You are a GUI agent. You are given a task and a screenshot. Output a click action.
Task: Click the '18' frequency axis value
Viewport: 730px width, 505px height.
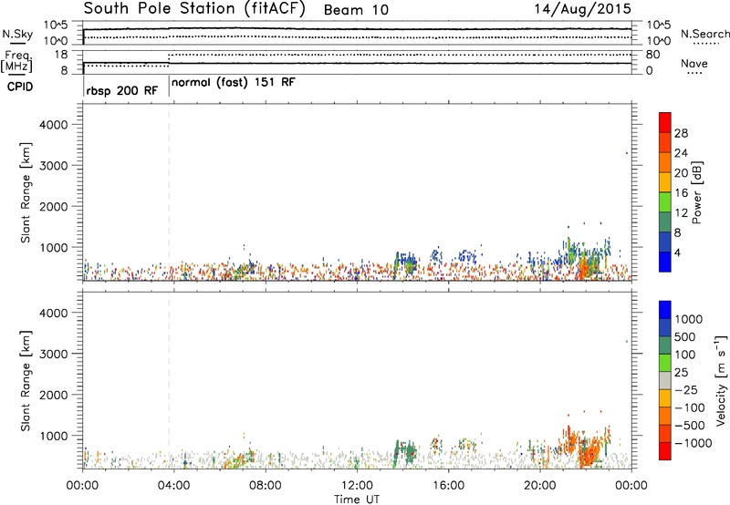[60, 55]
